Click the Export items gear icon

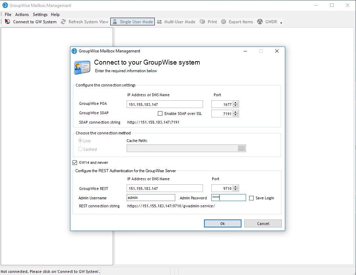pyautogui.click(x=224, y=22)
